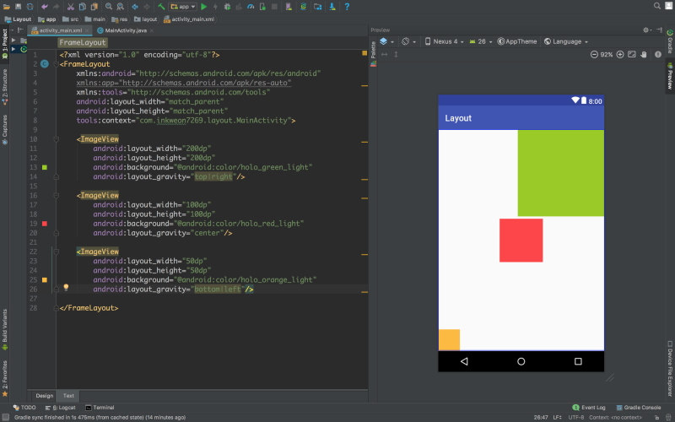Open the API 26 version dropdown
The height and width of the screenshot is (422, 675).
[483, 41]
